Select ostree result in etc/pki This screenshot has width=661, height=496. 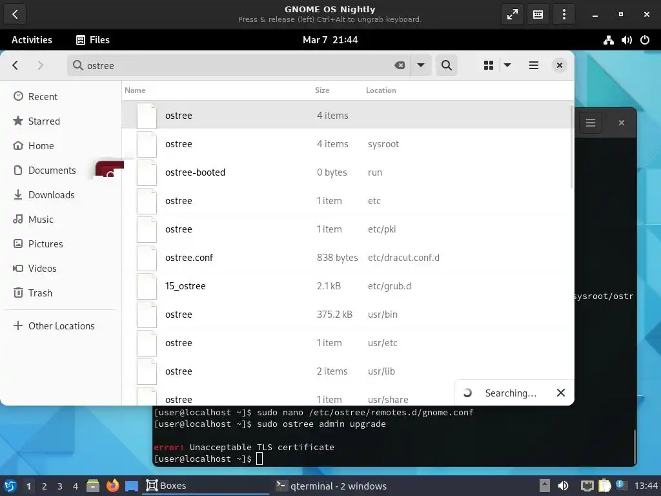tap(347, 229)
